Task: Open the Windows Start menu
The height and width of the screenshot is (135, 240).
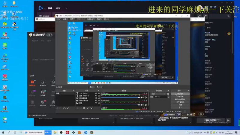Action: (x=3, y=132)
